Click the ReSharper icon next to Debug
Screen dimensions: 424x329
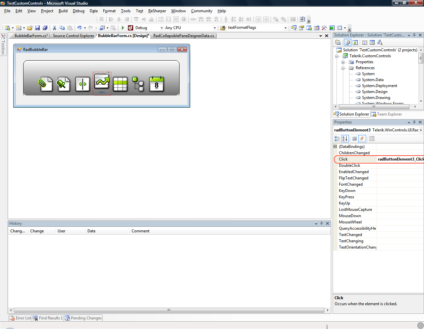coord(131,28)
